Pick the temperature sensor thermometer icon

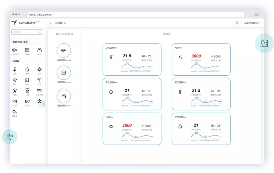pos(15,70)
